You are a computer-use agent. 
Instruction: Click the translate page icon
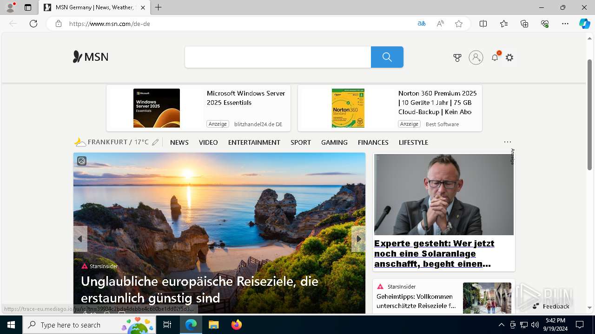coord(422,24)
